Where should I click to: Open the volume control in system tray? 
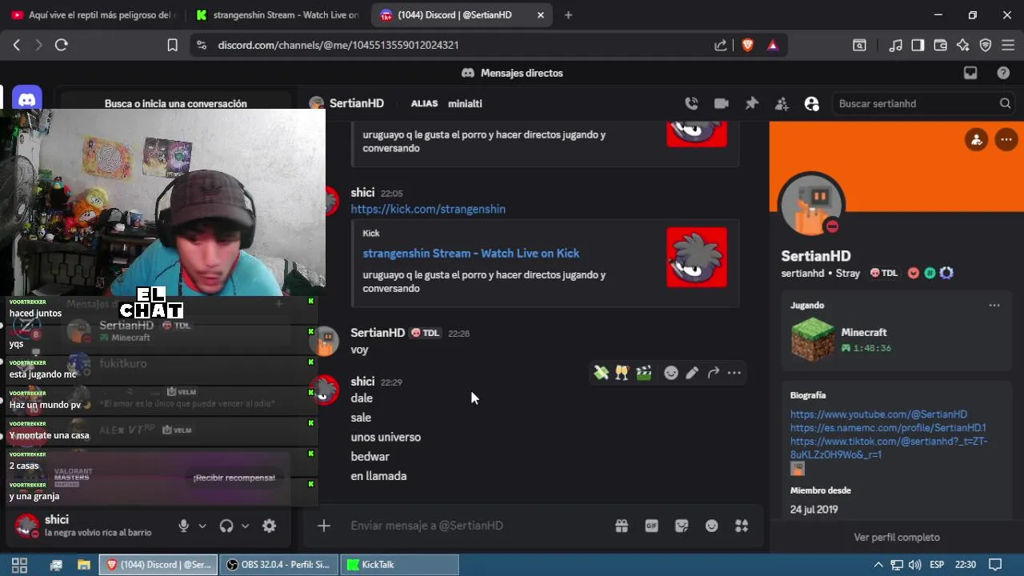[x=914, y=564]
